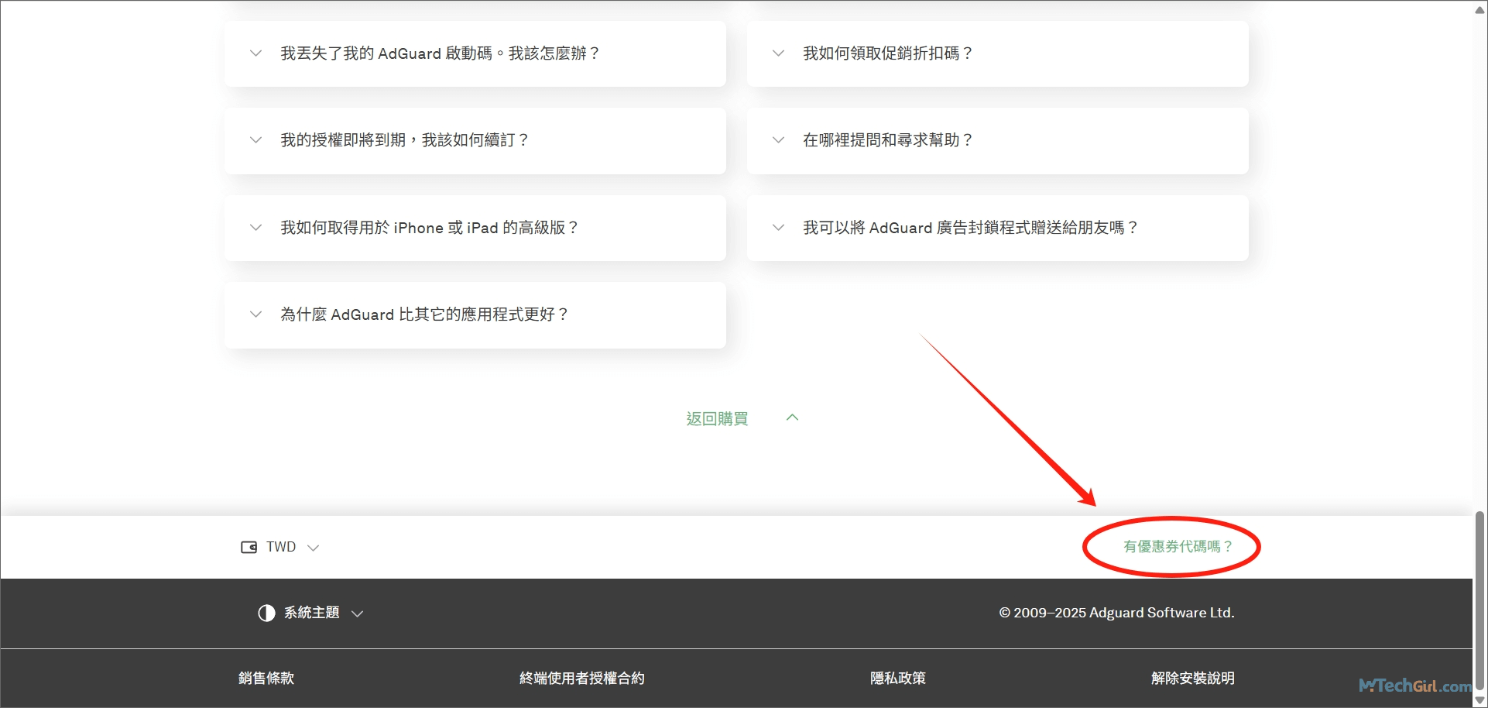Click the chevron icon beside 我如何領取促銷折扣碼
The image size is (1488, 708).
778,53
